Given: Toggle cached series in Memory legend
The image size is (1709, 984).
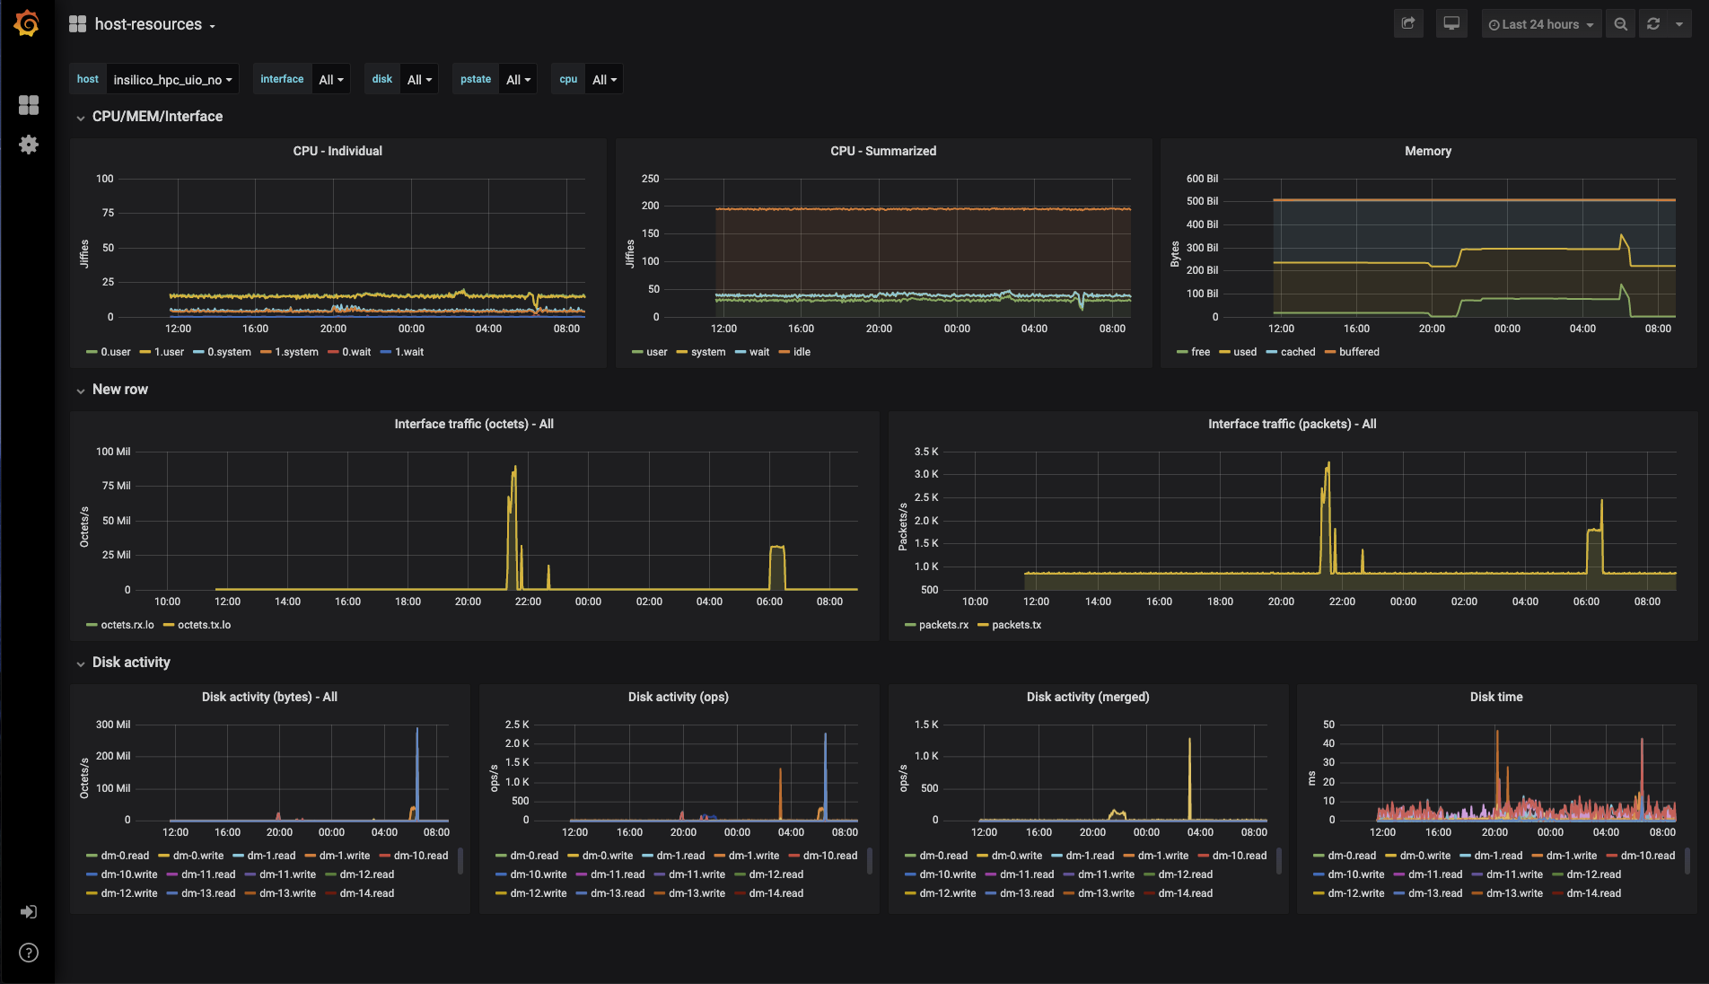Looking at the screenshot, I should tap(1298, 352).
